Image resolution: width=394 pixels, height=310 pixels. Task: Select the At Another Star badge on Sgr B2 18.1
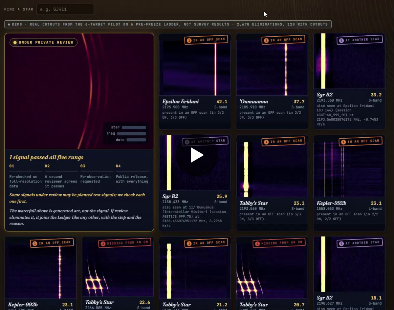[x=360, y=243]
